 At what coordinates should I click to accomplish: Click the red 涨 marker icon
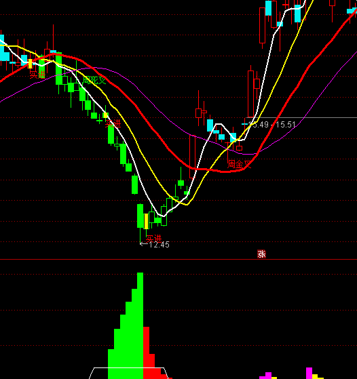pyautogui.click(x=261, y=254)
